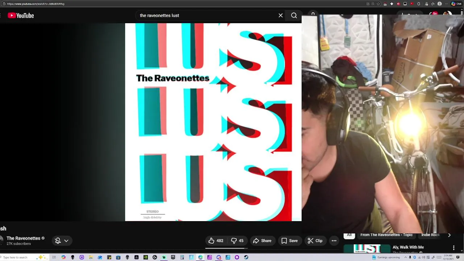Open browser profile avatar

tap(439, 4)
